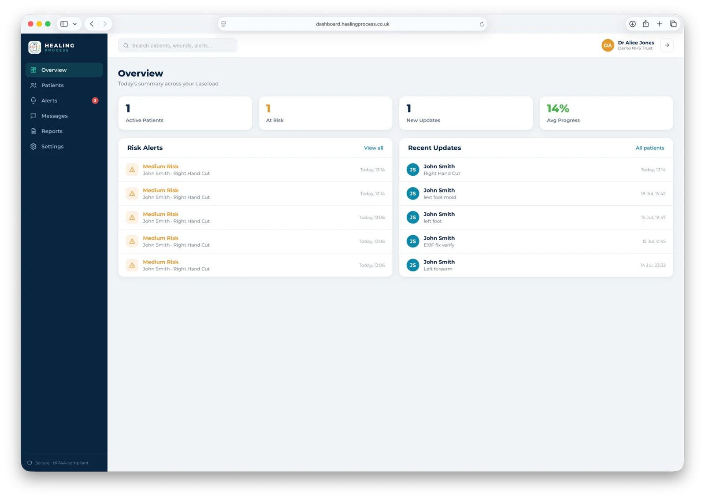This screenshot has width=705, height=499.
Task: Open first Medium Risk alert at 13:14
Action: (255, 170)
